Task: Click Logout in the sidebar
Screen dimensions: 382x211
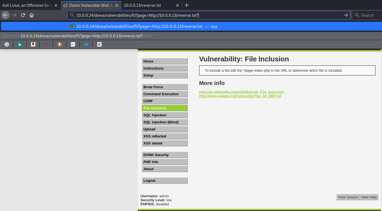Action: coord(165,181)
